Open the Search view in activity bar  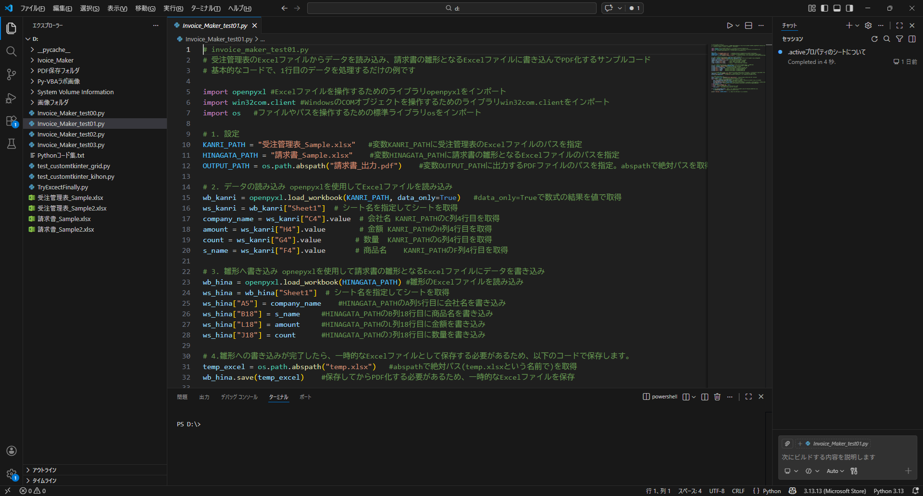[x=11, y=51]
